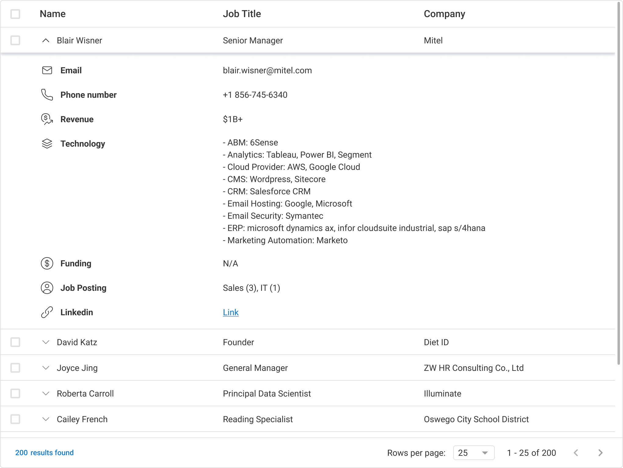Image resolution: width=623 pixels, height=468 pixels.
Task: Click the Revenue dollar chart icon
Action: [47, 119]
